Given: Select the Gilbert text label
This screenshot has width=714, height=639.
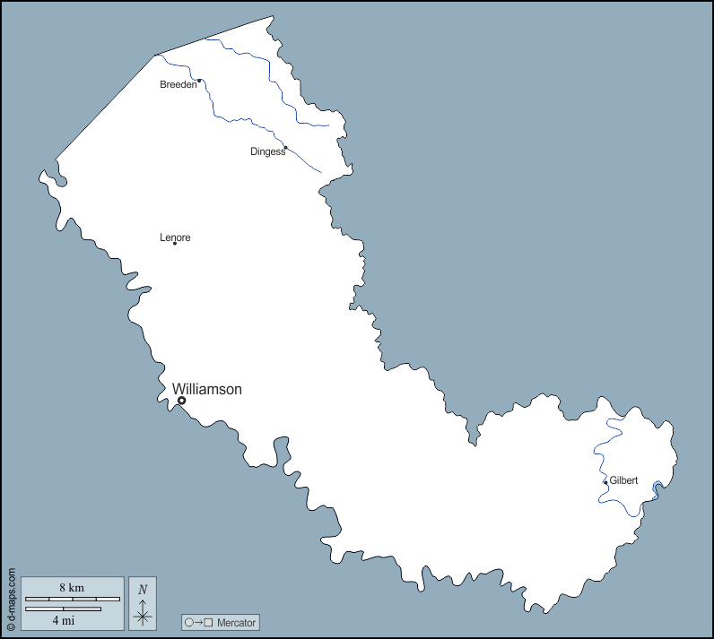Looking at the screenshot, I should coord(624,480).
